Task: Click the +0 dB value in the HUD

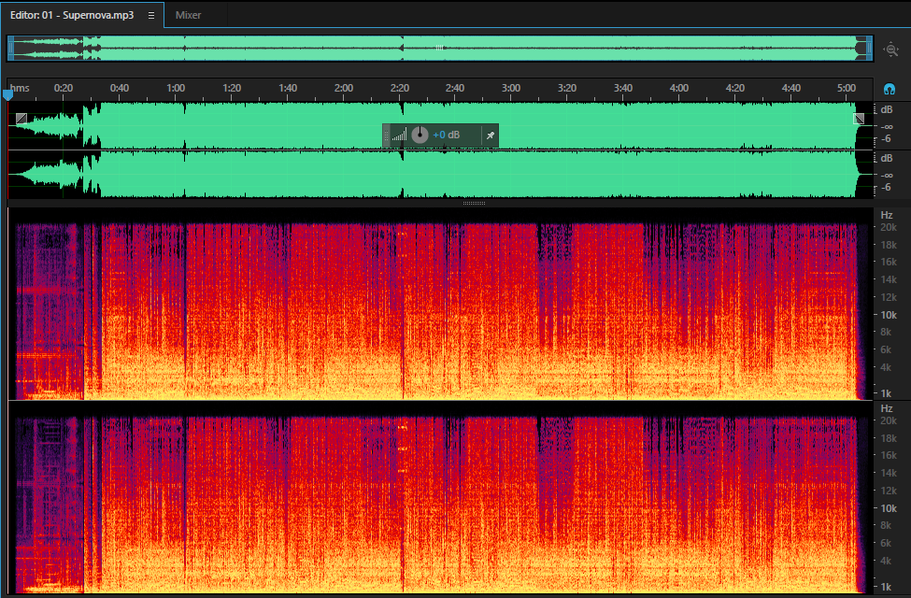Action: [x=447, y=135]
